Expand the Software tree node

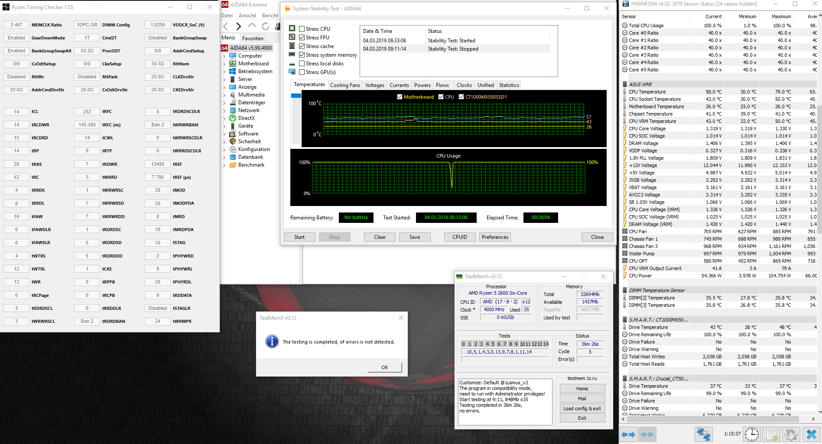coord(224,134)
